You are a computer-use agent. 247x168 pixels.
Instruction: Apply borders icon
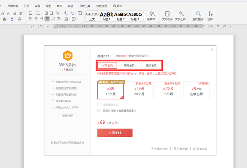(74, 19)
